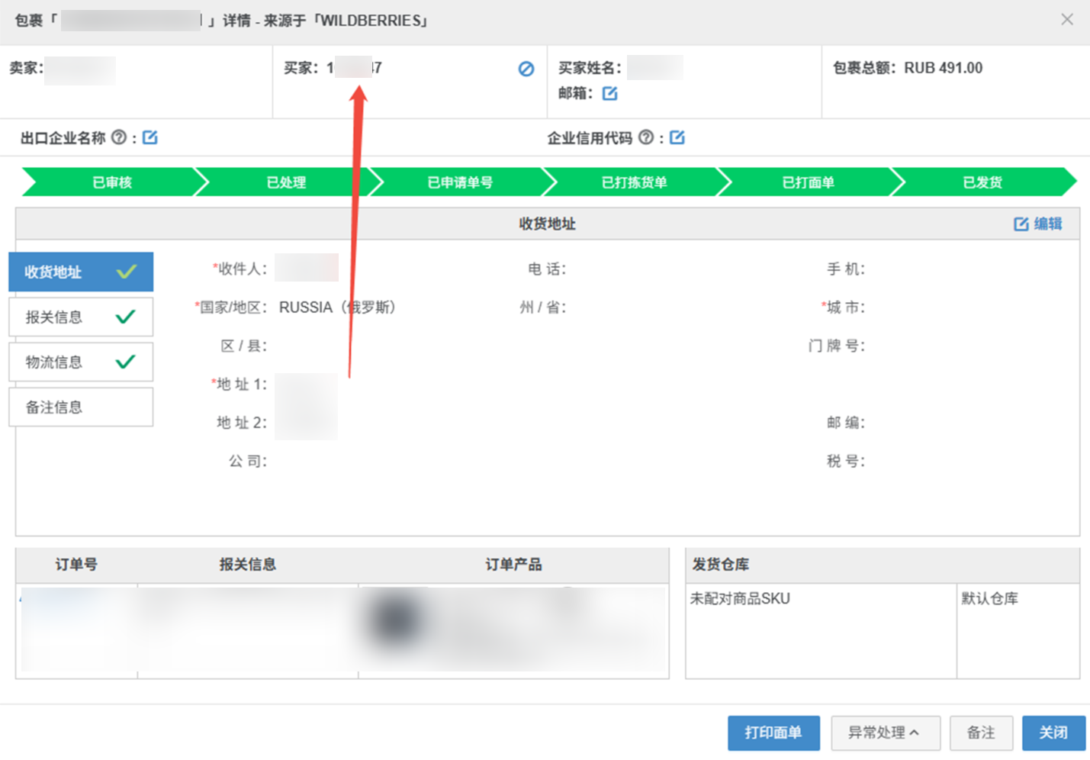1090x760 pixels.
Task: Click the 编辑 edit address link
Action: pyautogui.click(x=1037, y=224)
